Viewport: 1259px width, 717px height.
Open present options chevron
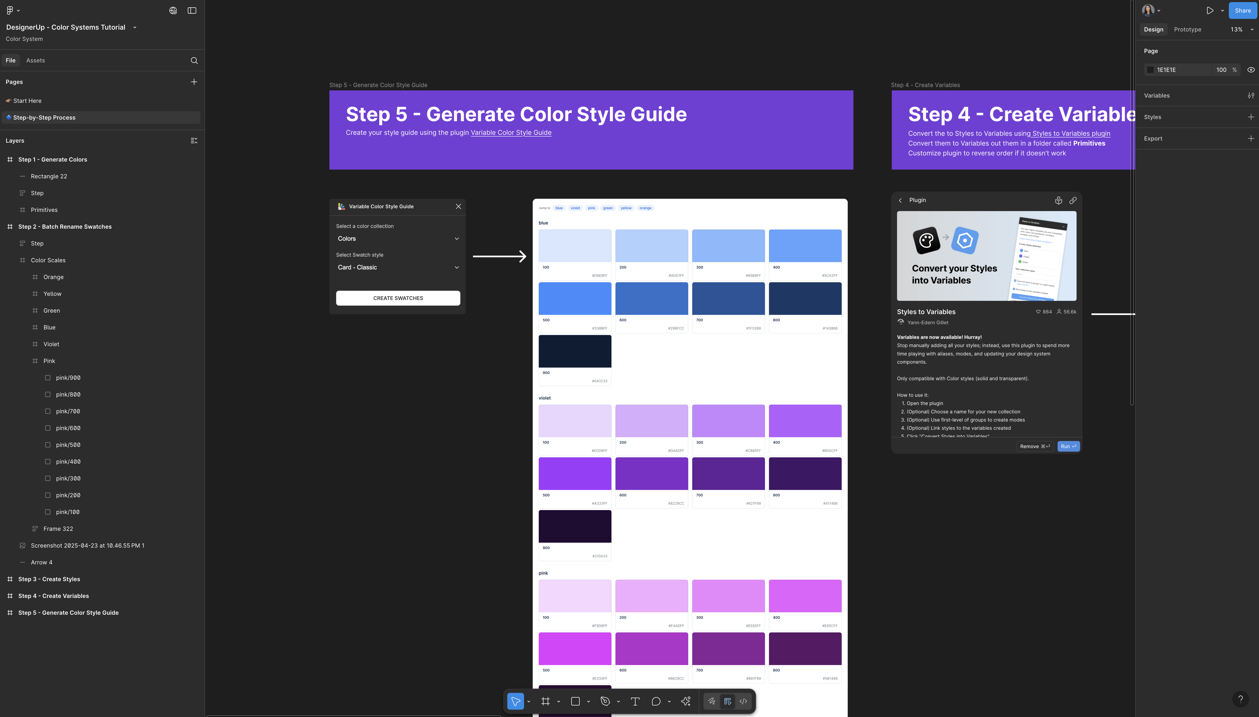(x=1222, y=10)
